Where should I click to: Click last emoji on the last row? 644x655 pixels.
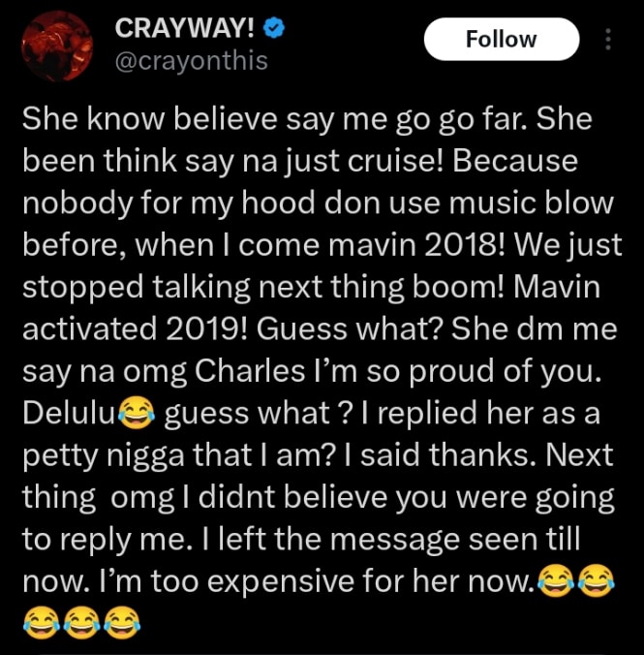pos(122,623)
